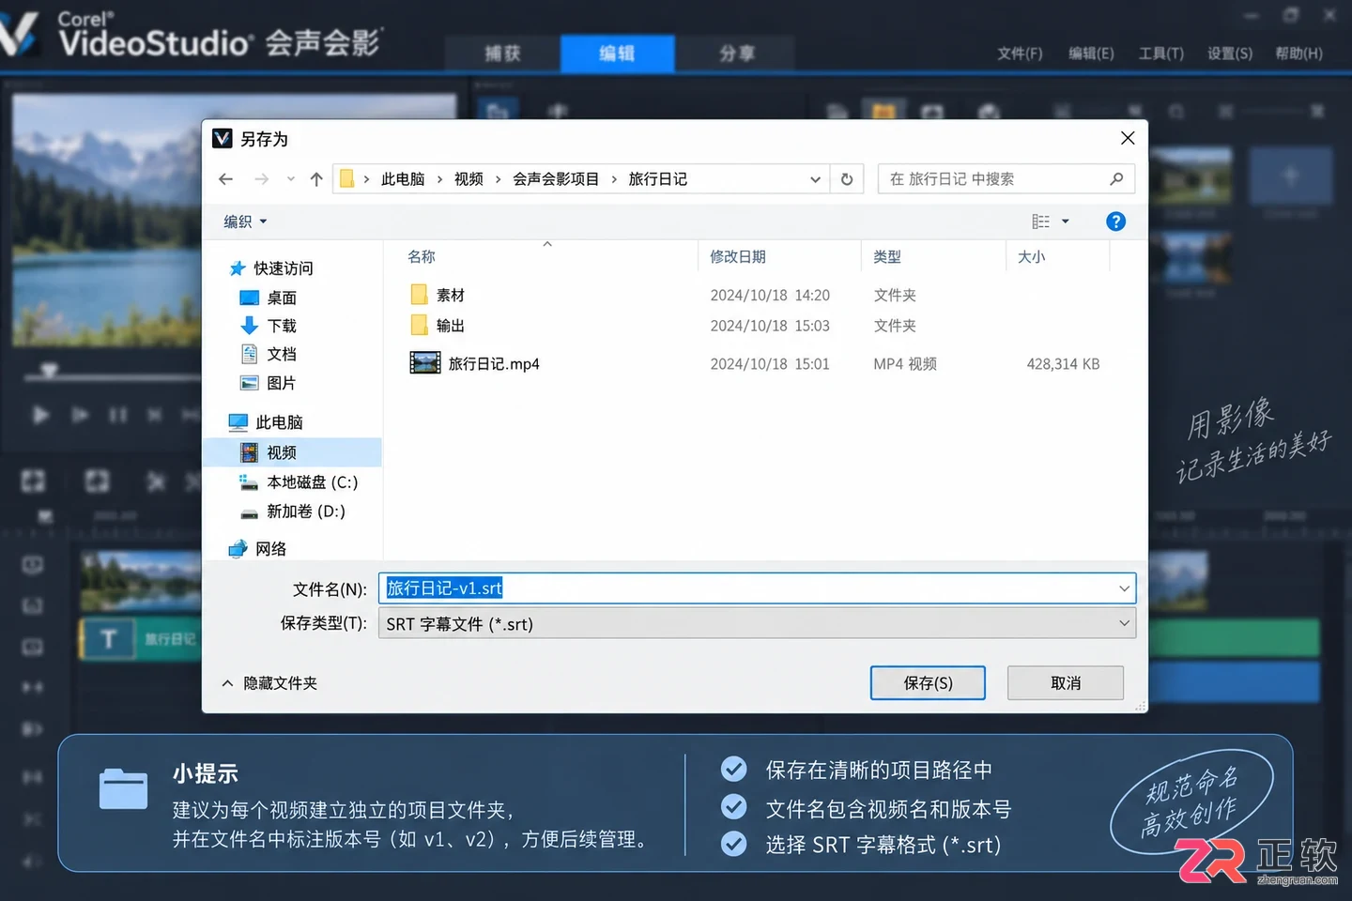Open the 保存类型 format dropdown
The image size is (1352, 901).
click(757, 623)
